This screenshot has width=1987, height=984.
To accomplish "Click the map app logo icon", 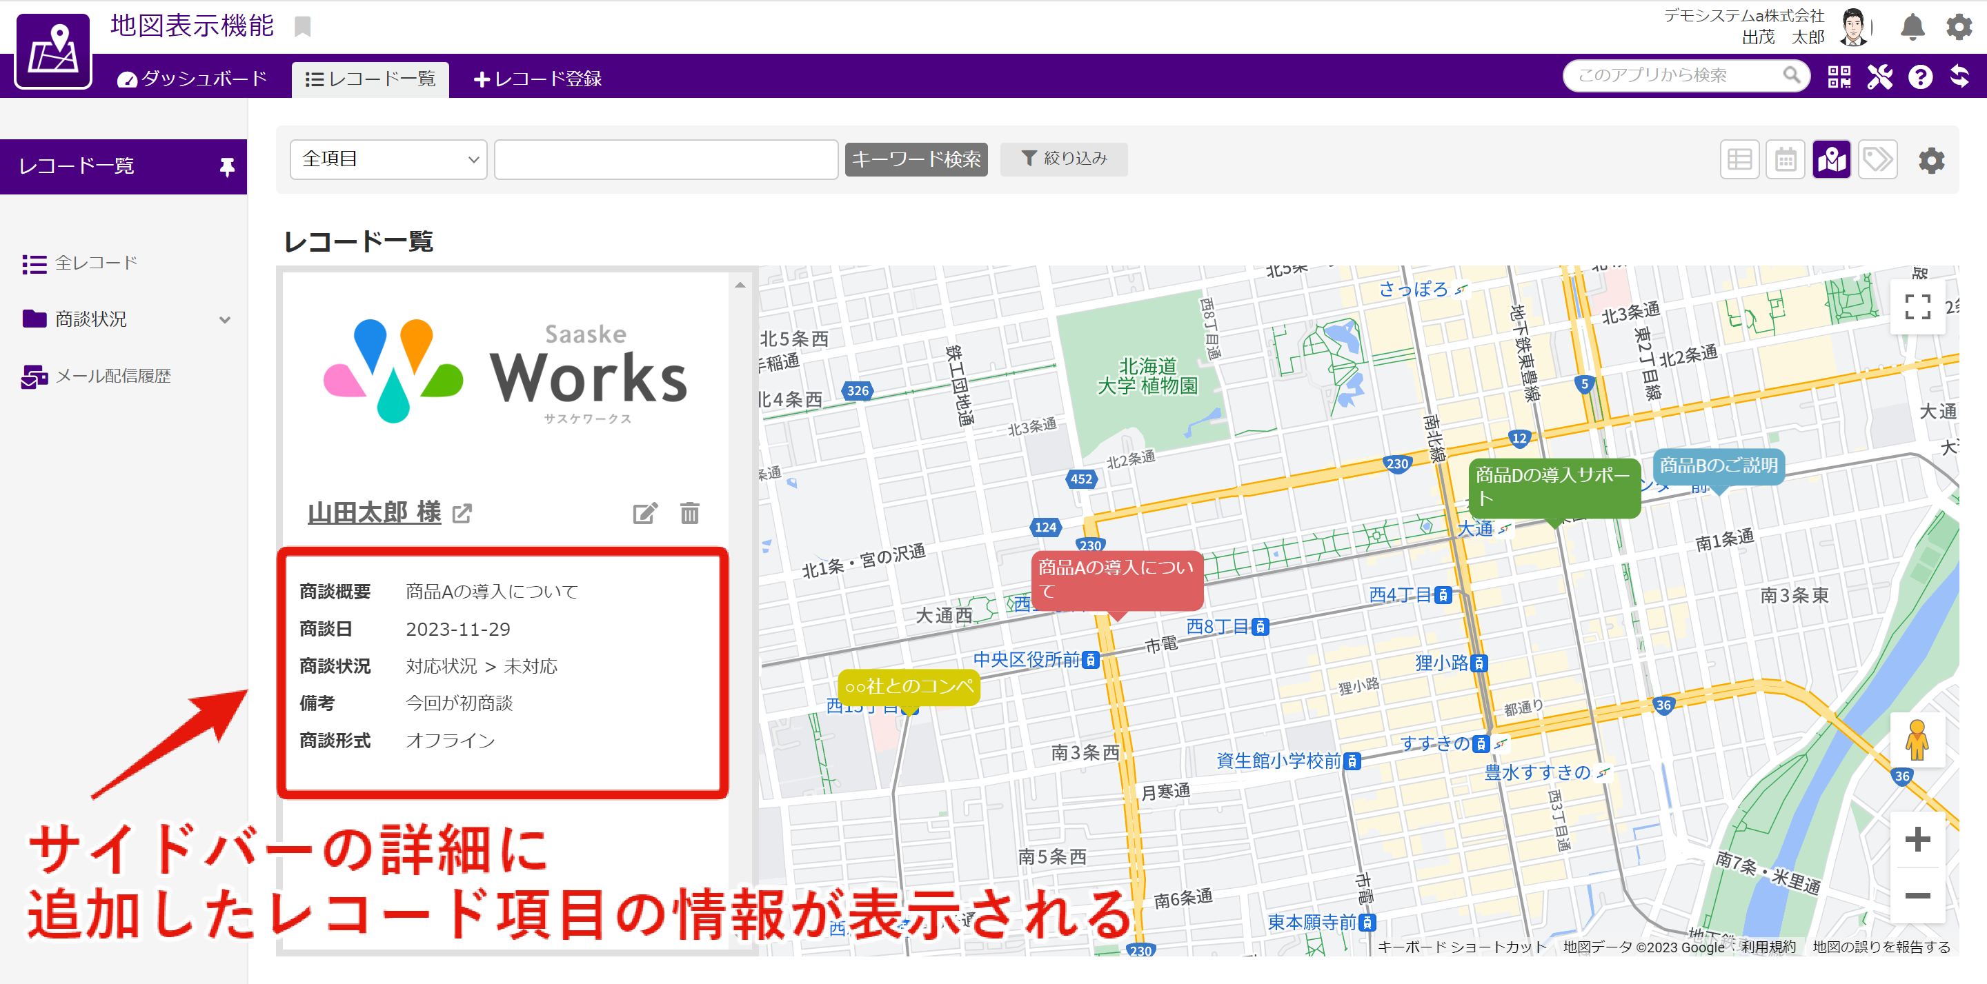I will 53,50.
